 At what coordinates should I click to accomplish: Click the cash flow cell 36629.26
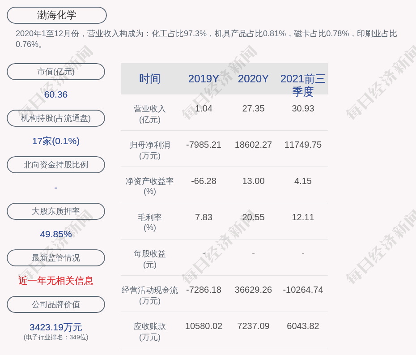click(253, 290)
